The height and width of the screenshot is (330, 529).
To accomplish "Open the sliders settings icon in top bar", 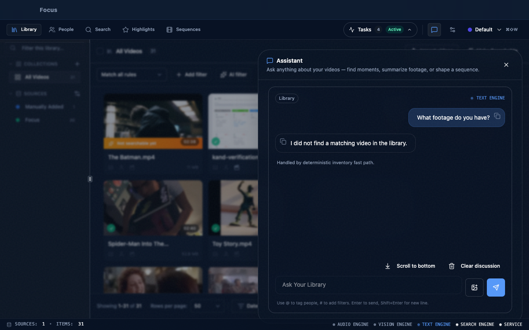I will [453, 30].
